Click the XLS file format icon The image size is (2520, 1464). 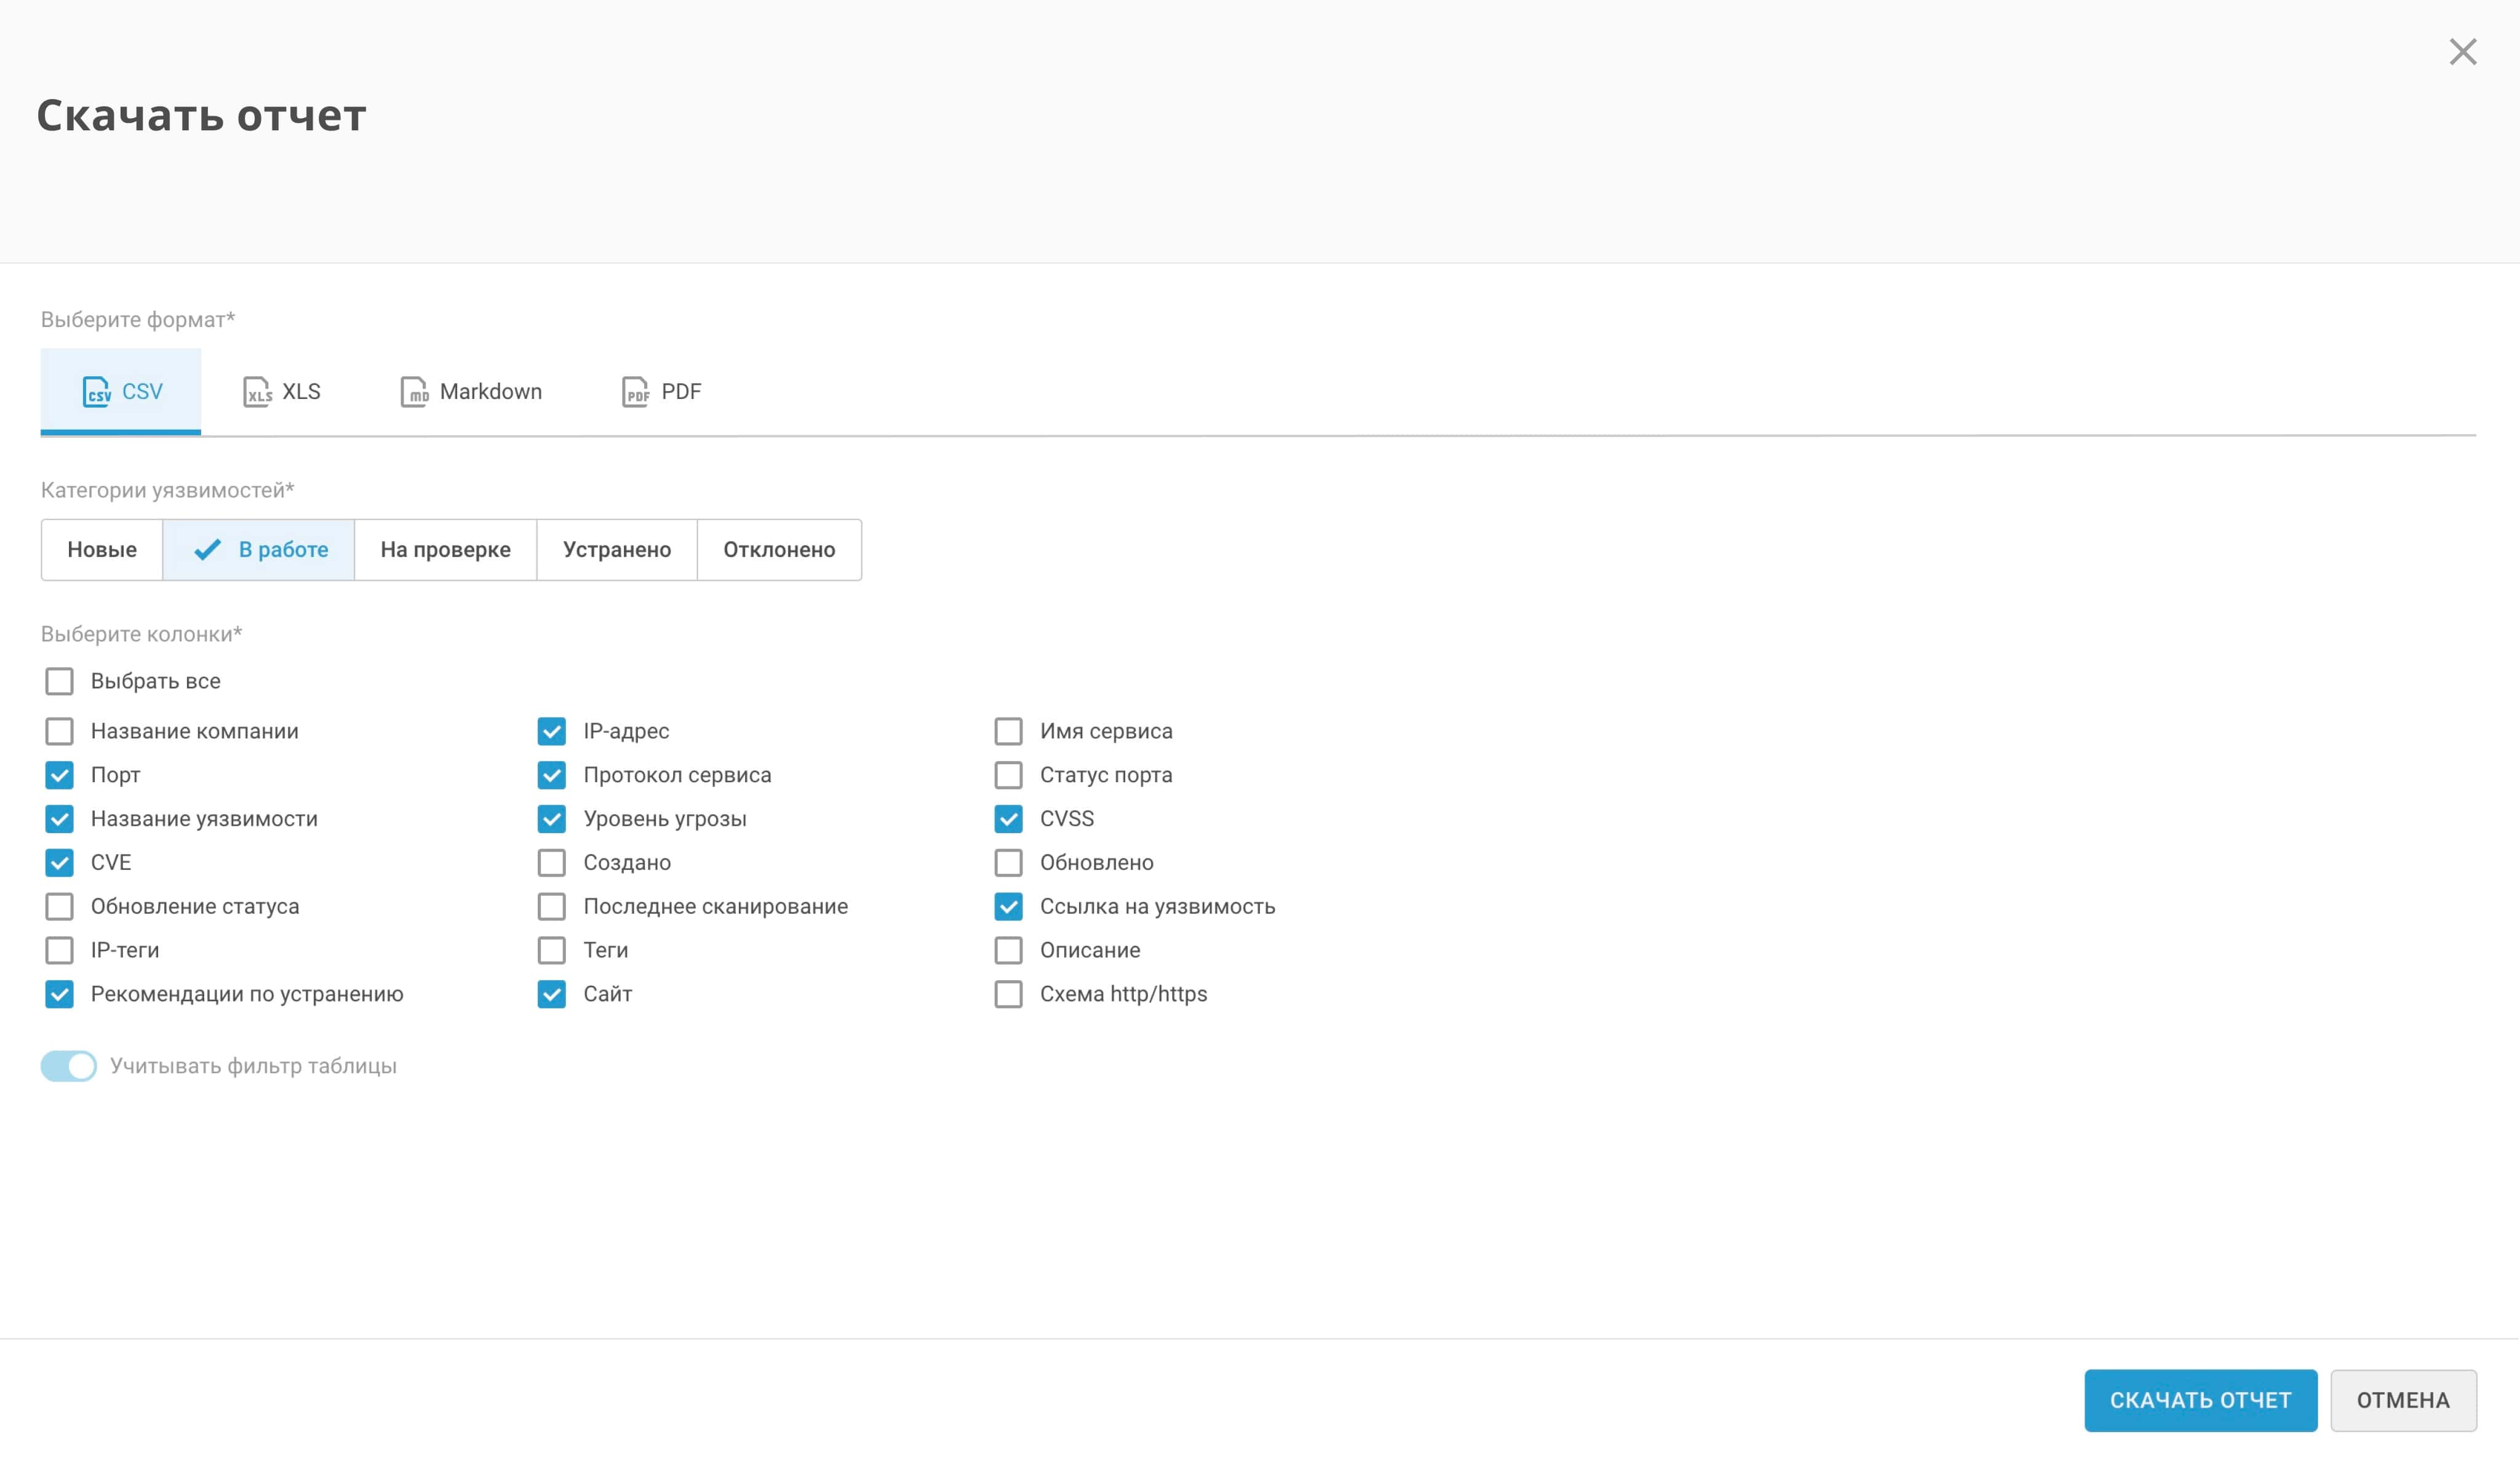pyautogui.click(x=257, y=392)
